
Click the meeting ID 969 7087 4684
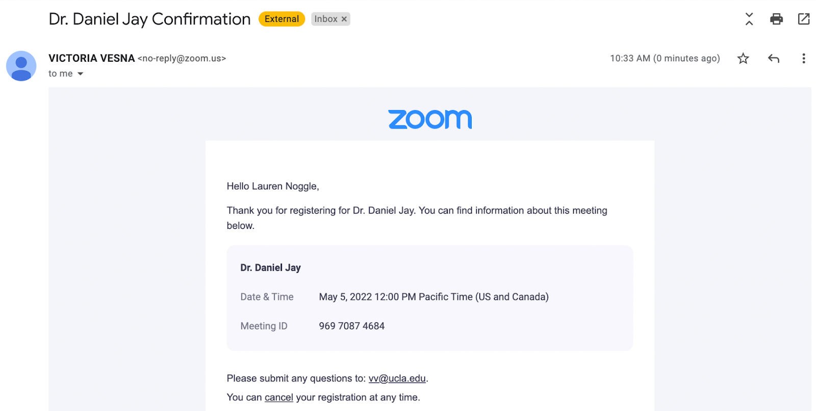pos(352,326)
